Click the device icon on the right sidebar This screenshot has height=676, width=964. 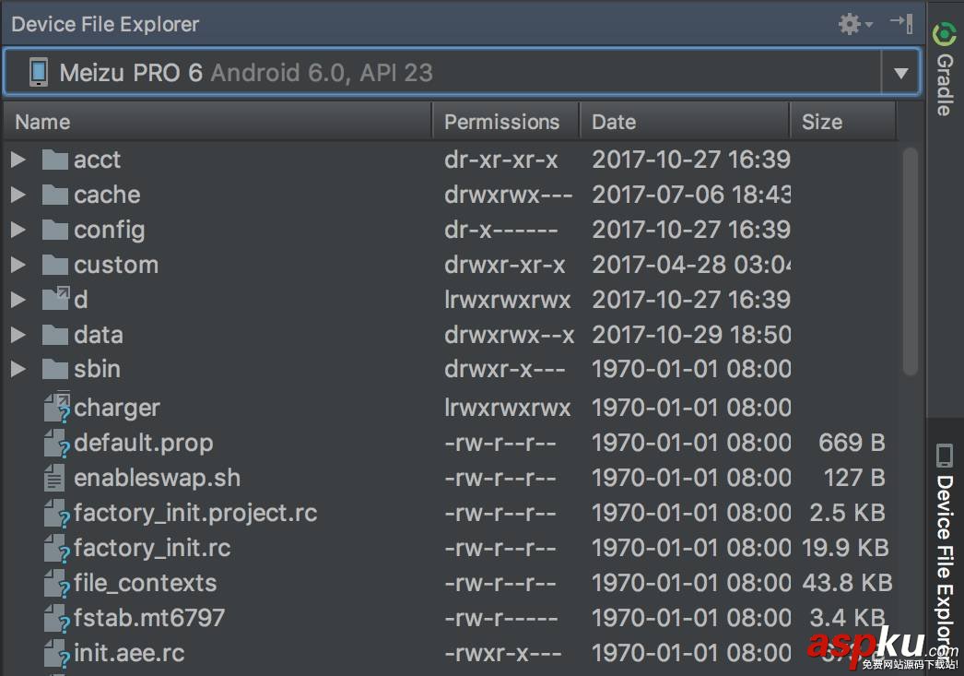click(x=944, y=455)
